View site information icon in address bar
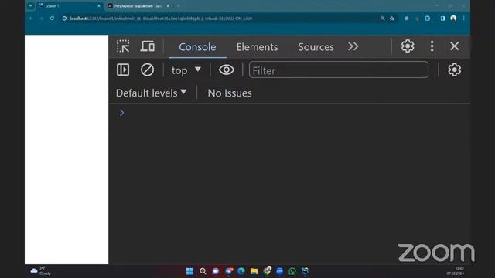Image resolution: width=495 pixels, height=278 pixels. pyautogui.click(x=64, y=19)
